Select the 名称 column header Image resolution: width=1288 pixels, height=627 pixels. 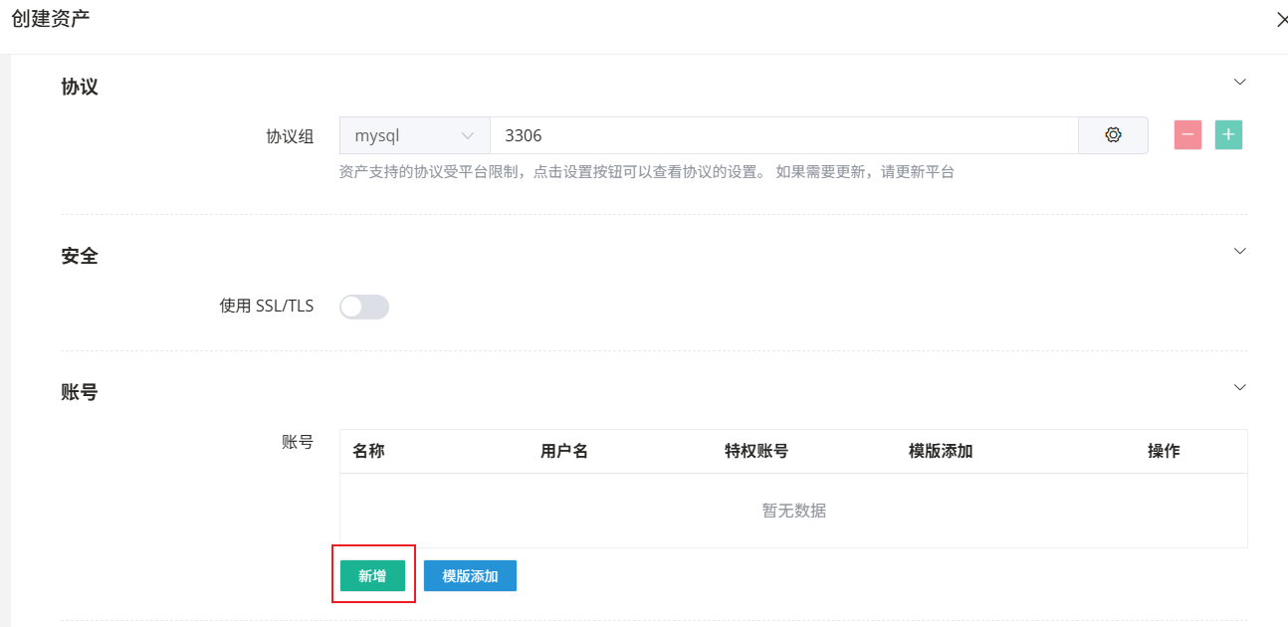pos(368,451)
